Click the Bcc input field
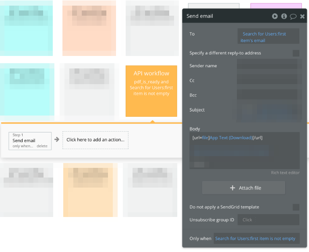Image resolution: width=309 pixels, height=252 pixels. [268, 95]
